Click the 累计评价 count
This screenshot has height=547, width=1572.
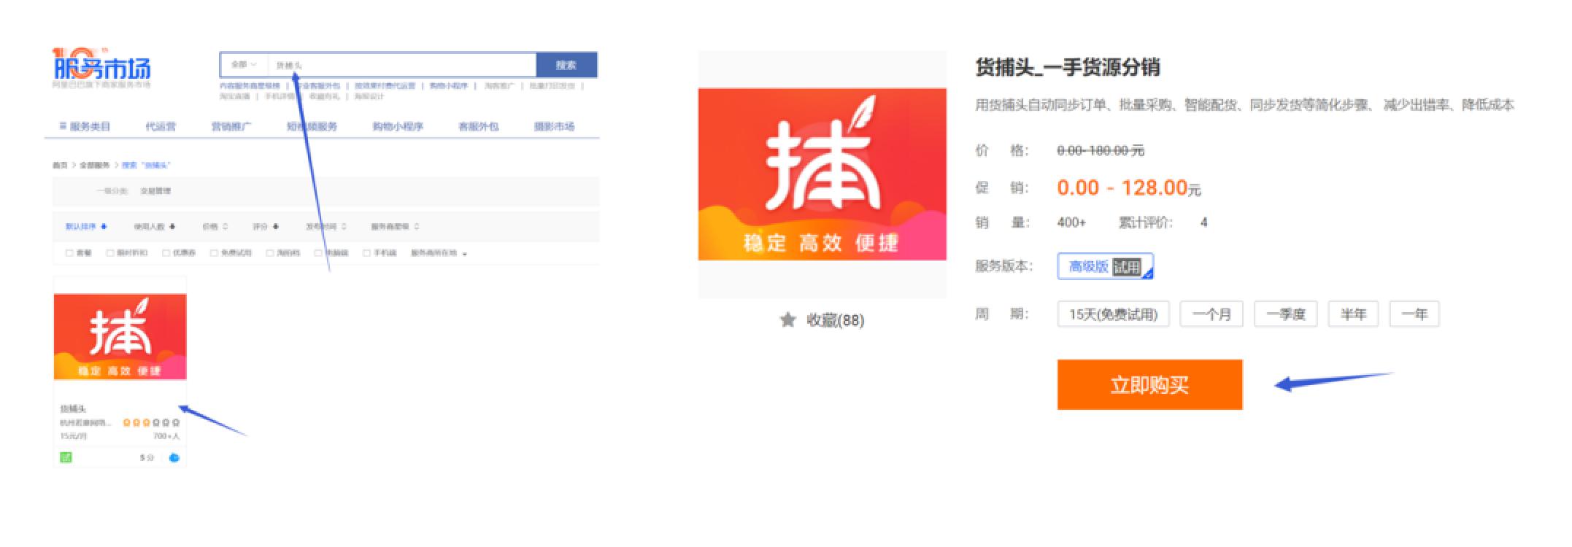pos(1203,222)
